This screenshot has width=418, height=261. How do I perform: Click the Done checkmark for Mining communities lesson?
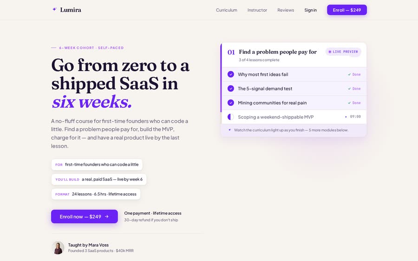coord(349,103)
